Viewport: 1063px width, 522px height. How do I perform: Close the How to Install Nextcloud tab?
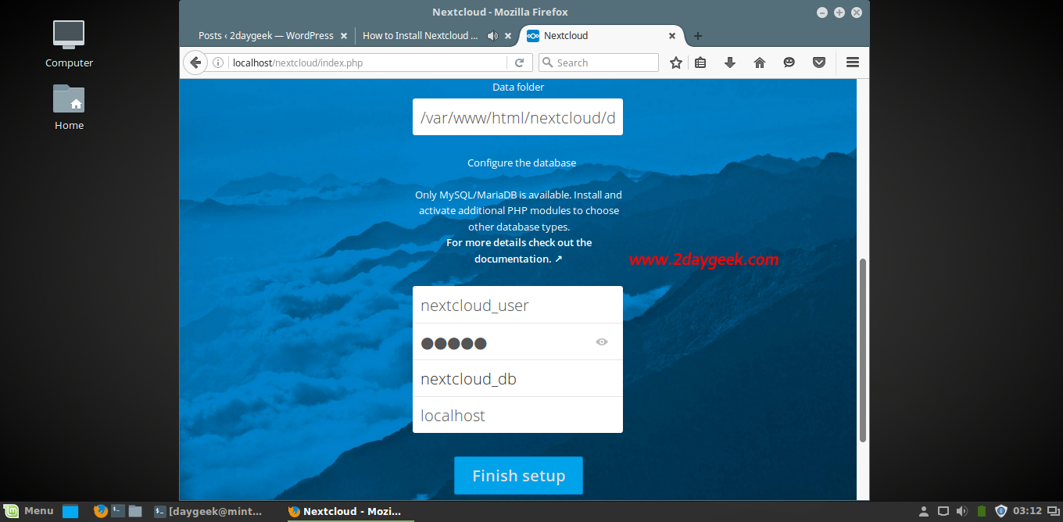(x=508, y=36)
